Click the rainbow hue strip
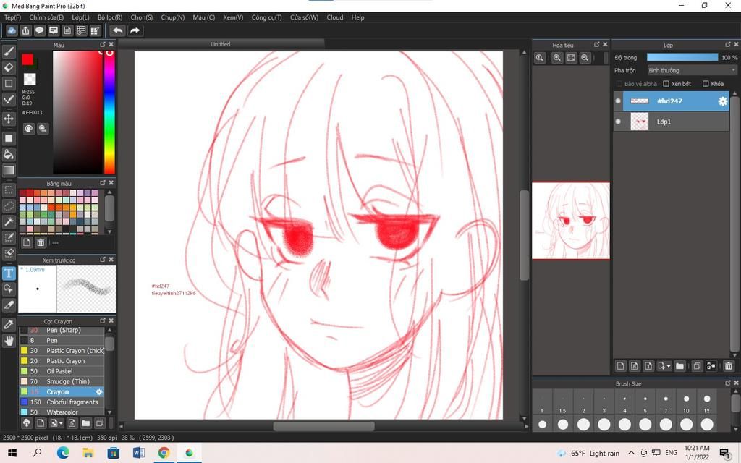Image resolution: width=741 pixels, height=463 pixels. click(109, 112)
